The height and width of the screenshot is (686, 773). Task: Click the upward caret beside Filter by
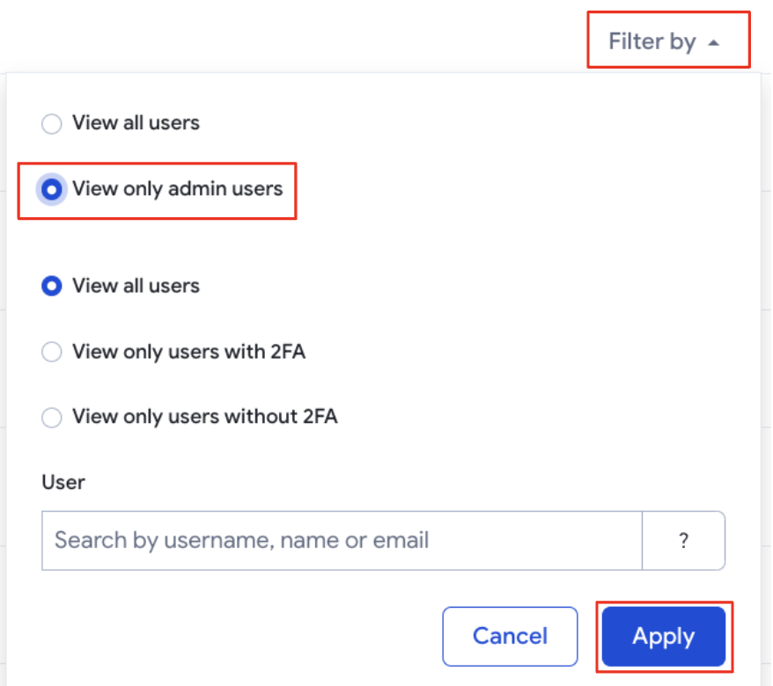[x=713, y=43]
